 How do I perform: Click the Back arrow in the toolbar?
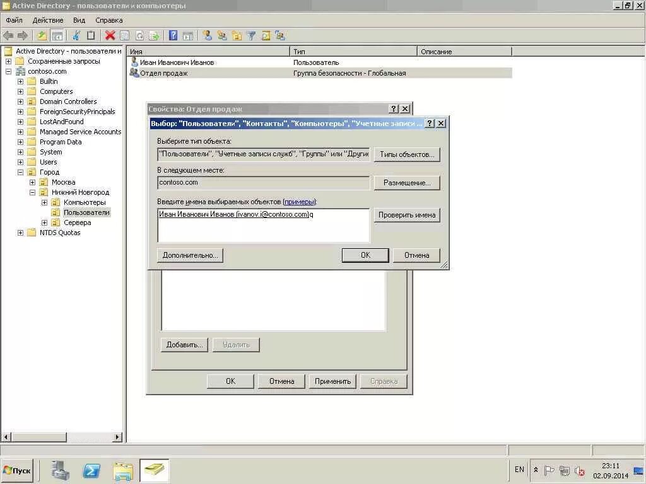tap(8, 36)
